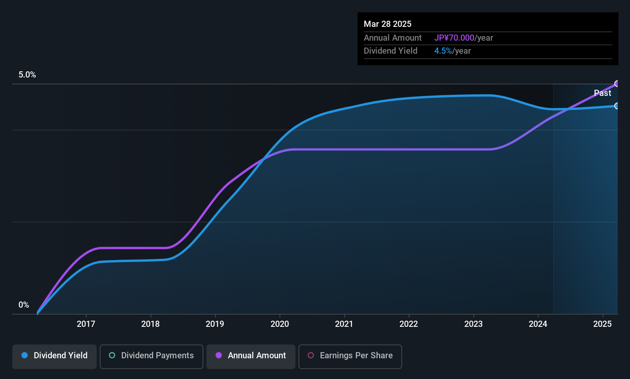
Task: Select the purple endpoint marker on the Annual Amount line
Action: [617, 83]
